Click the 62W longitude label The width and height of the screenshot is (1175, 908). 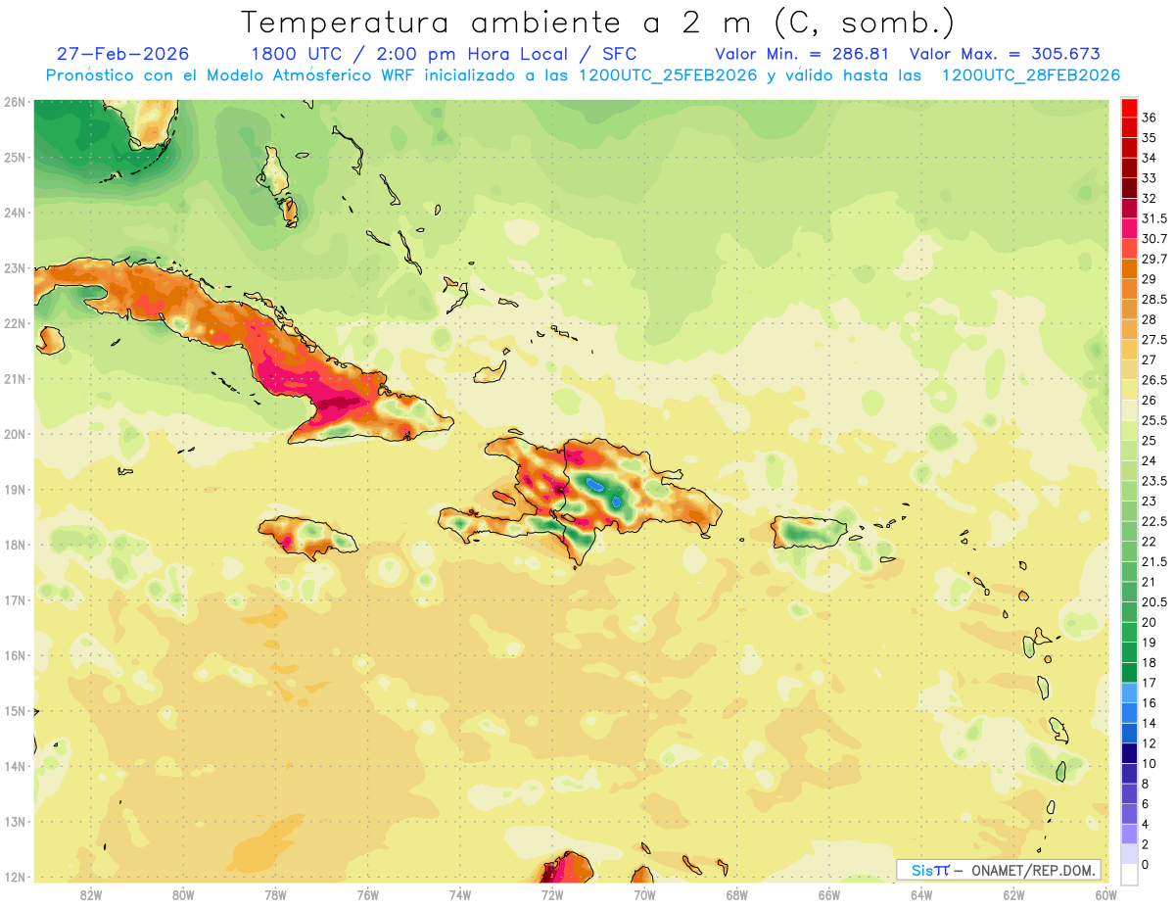[x=1013, y=894]
